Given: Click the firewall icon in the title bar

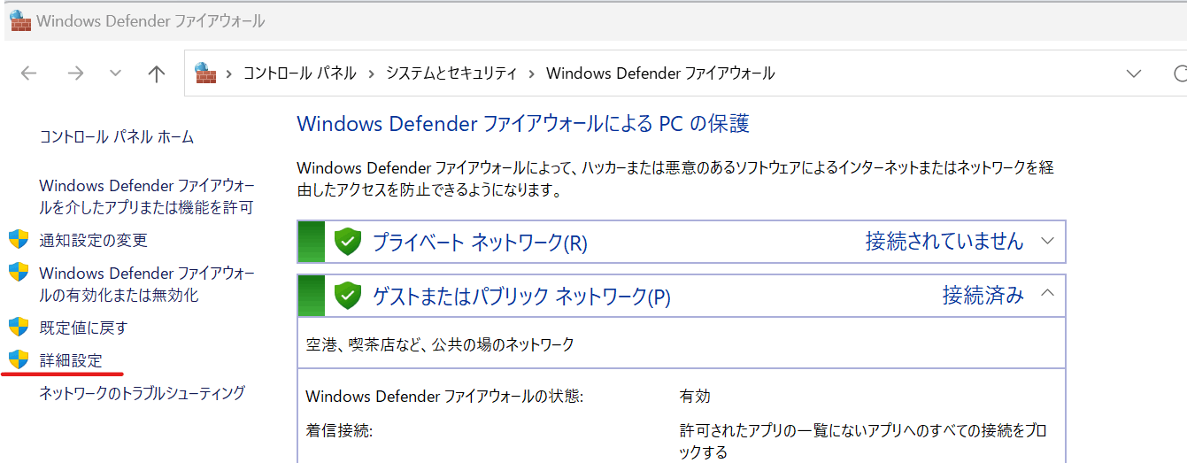Looking at the screenshot, I should click(19, 20).
